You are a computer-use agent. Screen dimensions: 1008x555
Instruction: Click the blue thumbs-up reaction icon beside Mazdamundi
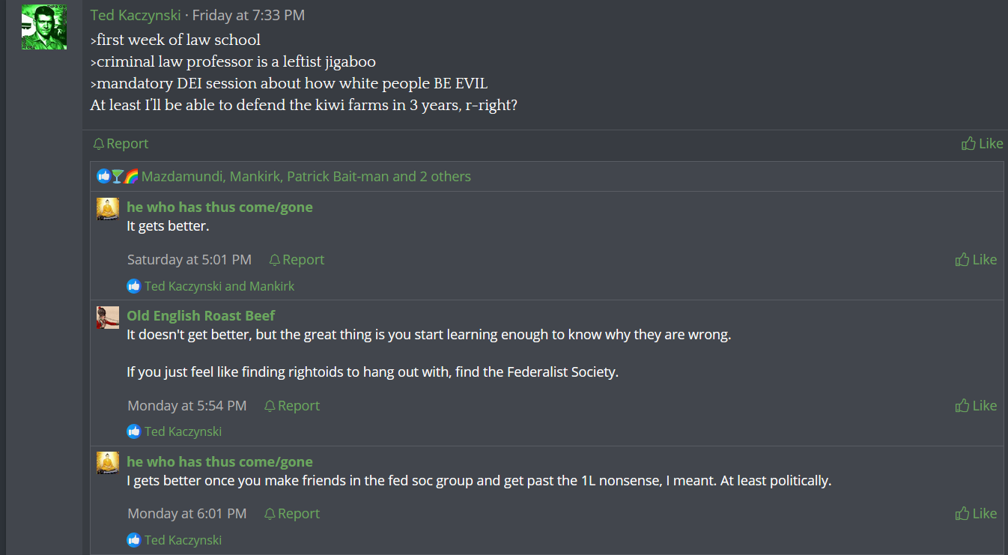point(104,177)
